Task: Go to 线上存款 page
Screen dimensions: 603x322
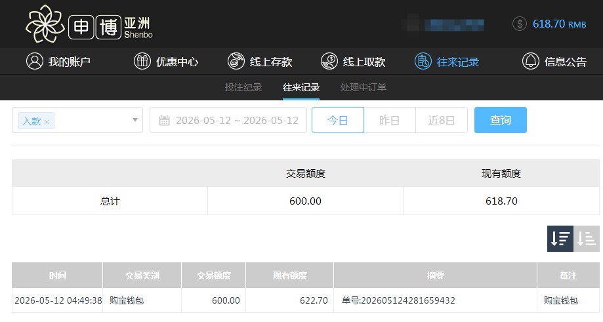Action: [260, 62]
